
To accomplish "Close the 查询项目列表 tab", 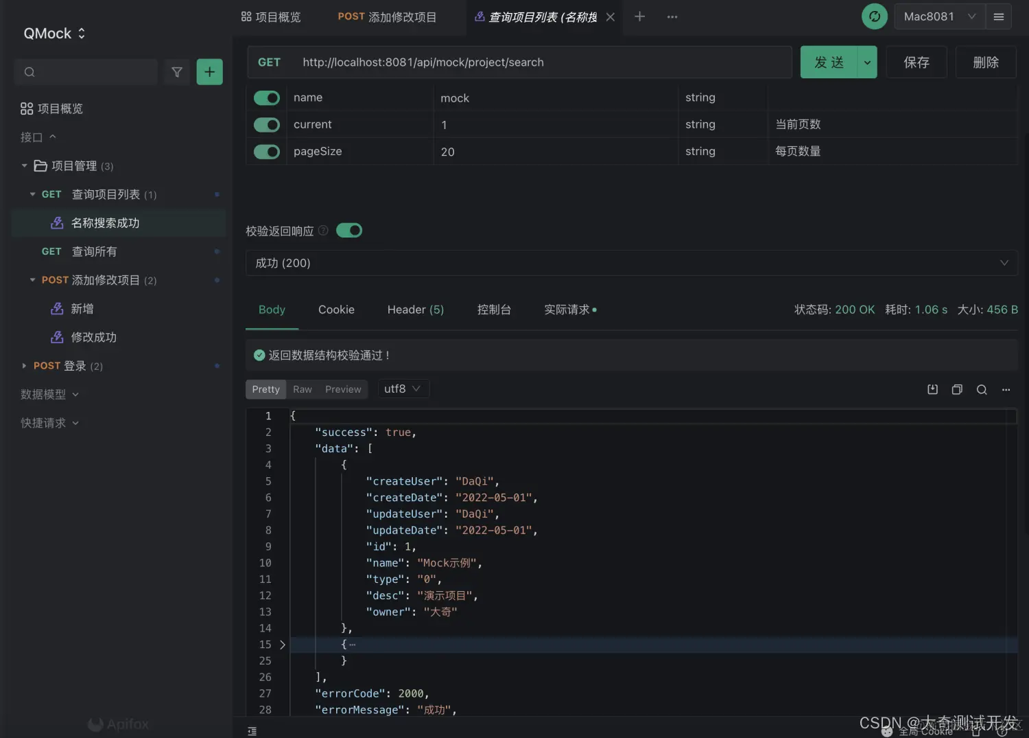I will [x=611, y=17].
